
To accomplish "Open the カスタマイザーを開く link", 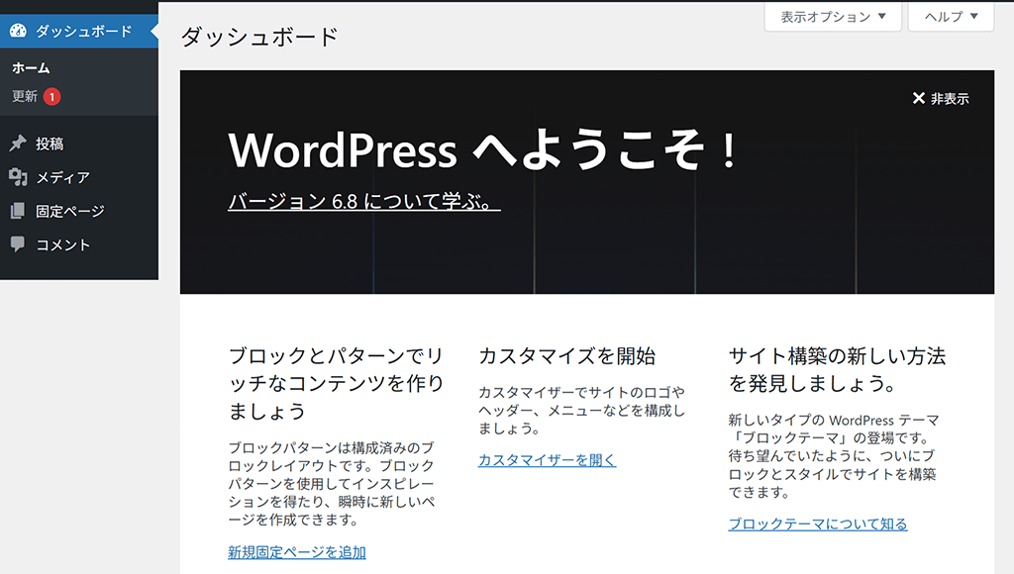I will tap(547, 460).
